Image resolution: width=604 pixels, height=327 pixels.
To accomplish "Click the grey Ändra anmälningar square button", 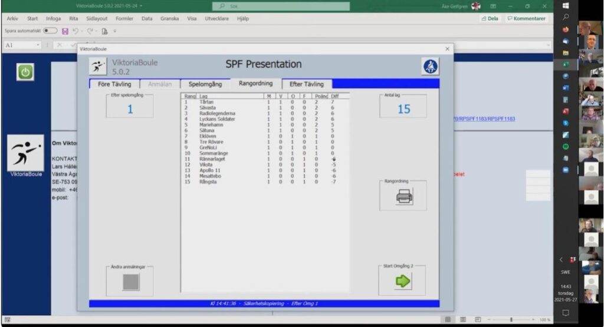I will coord(130,282).
